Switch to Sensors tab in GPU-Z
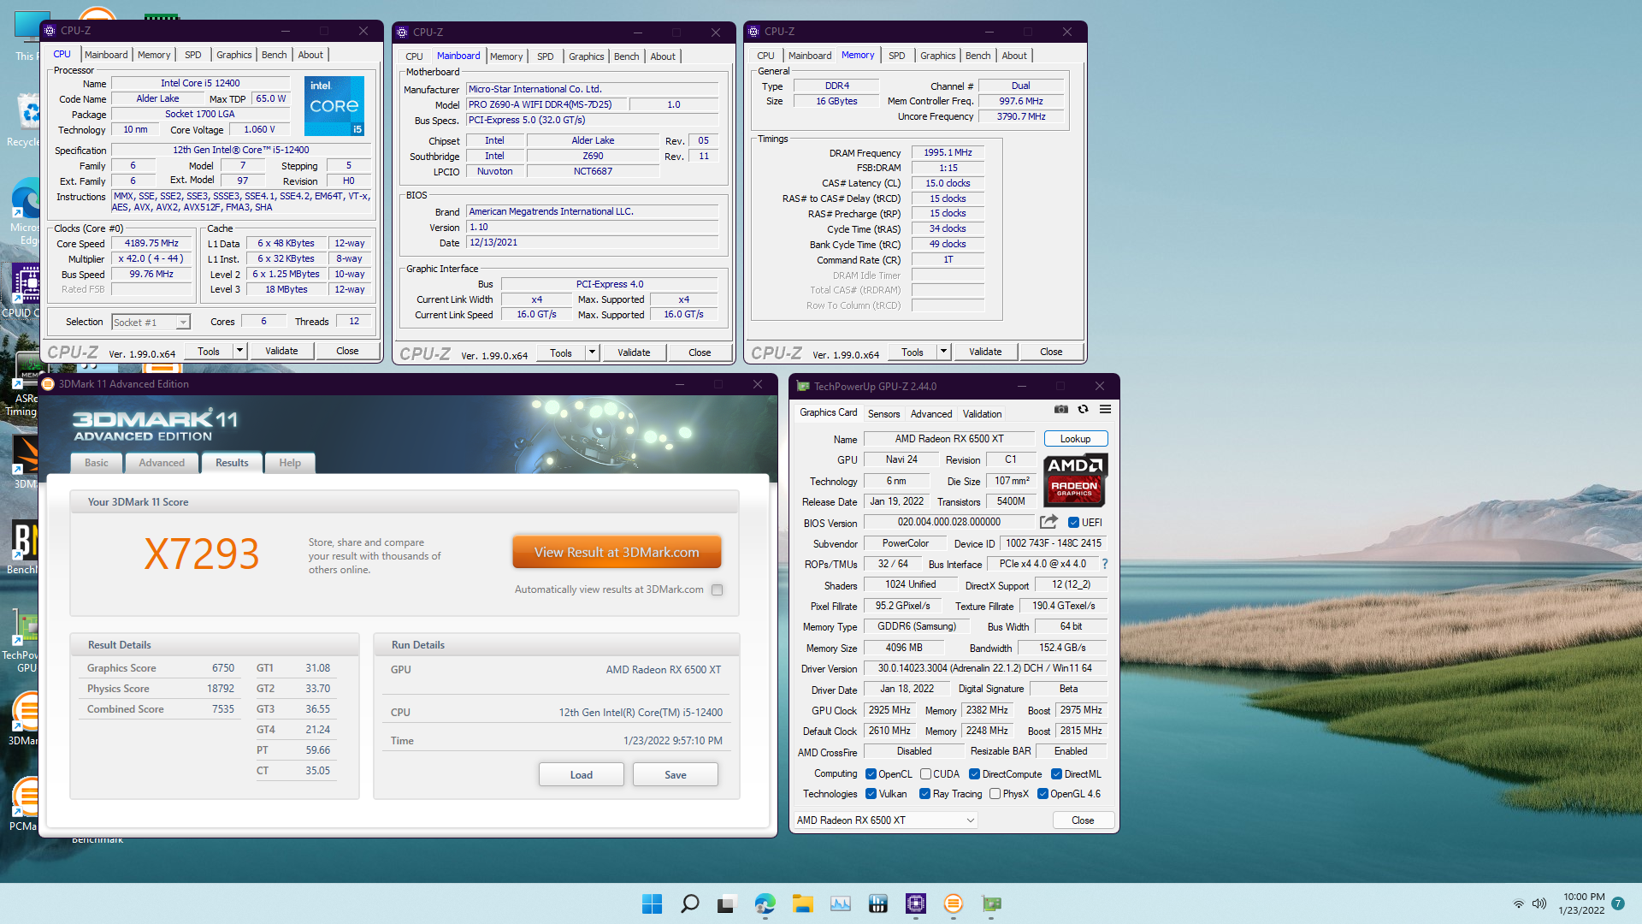 (x=883, y=414)
